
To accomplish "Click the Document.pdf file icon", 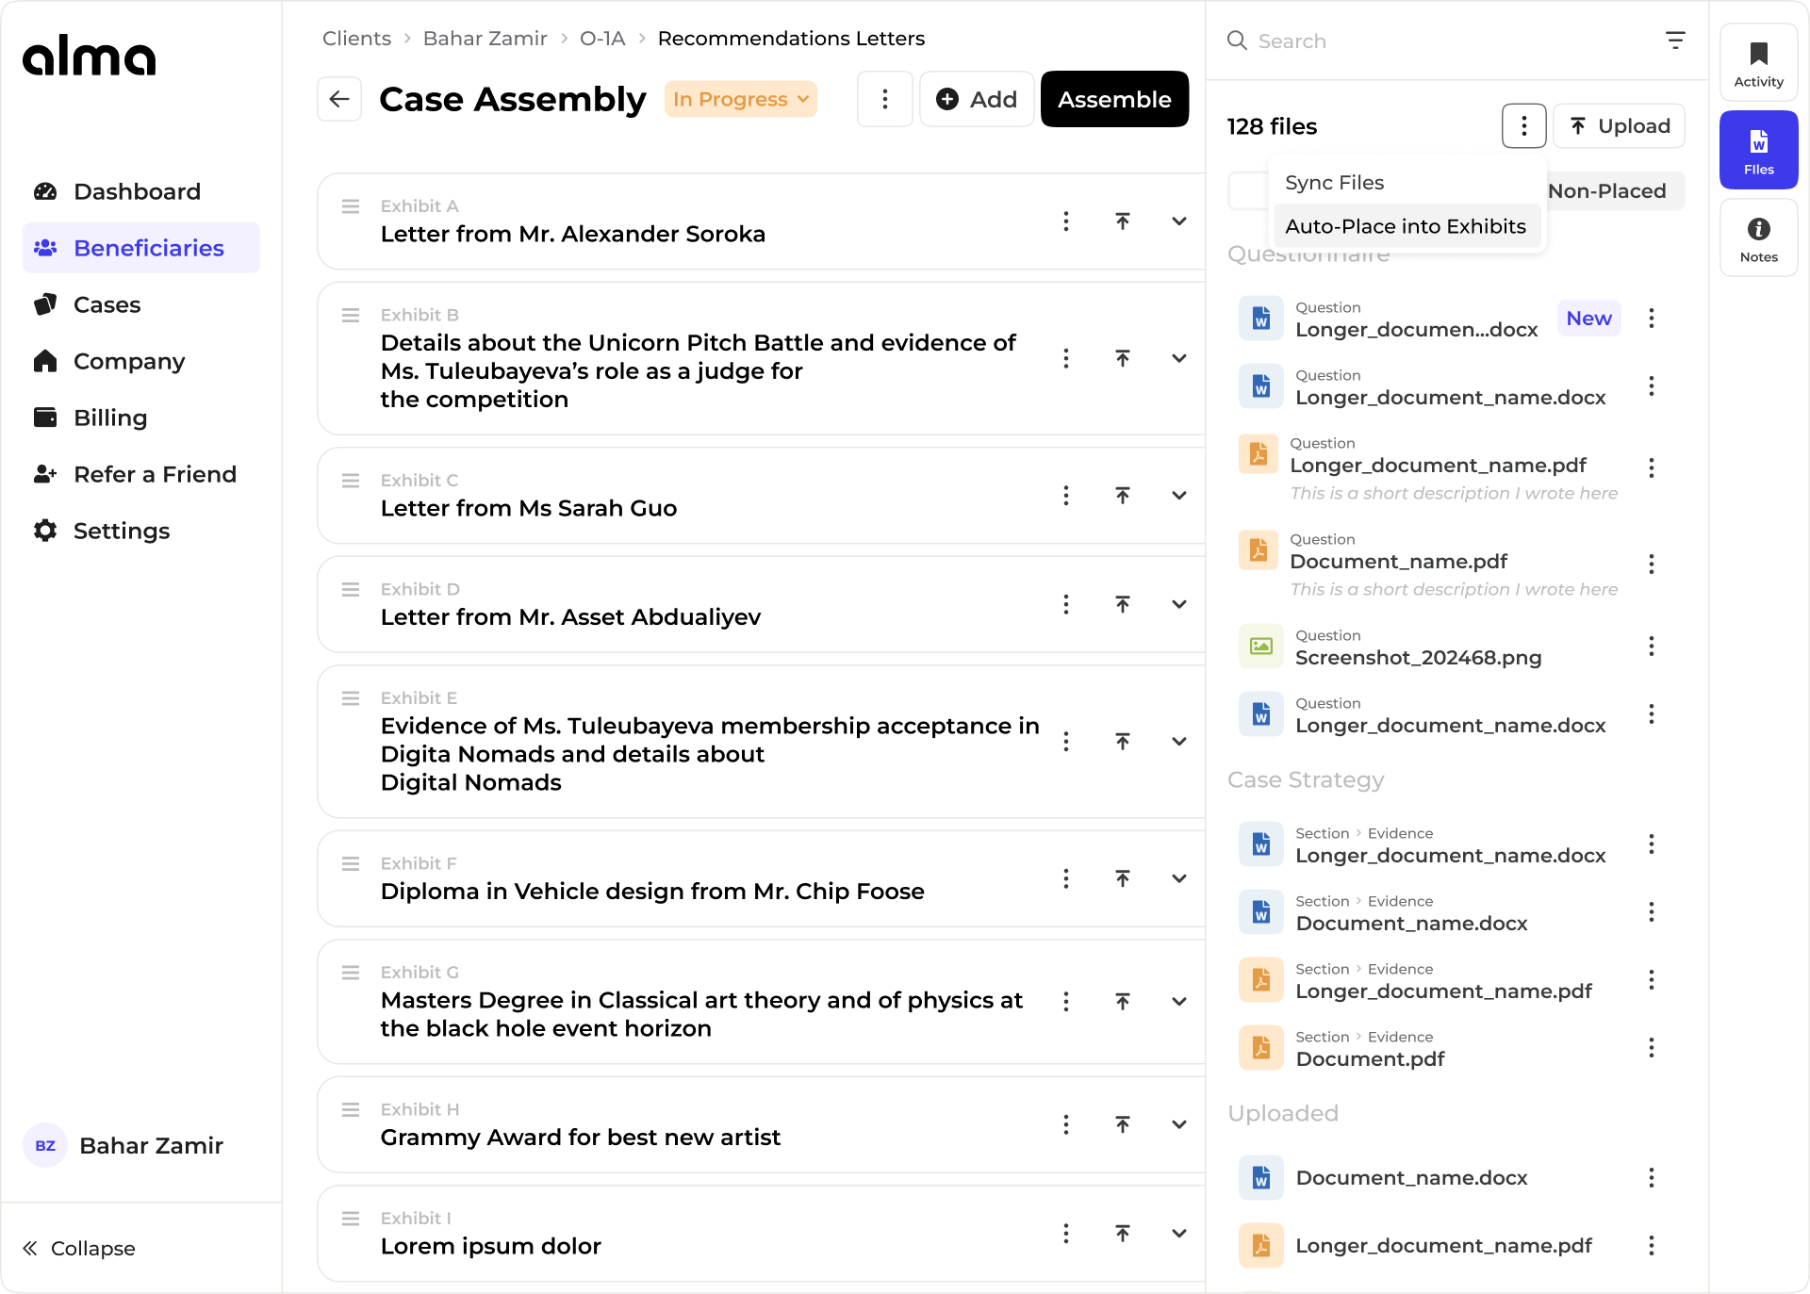I will (1261, 1048).
